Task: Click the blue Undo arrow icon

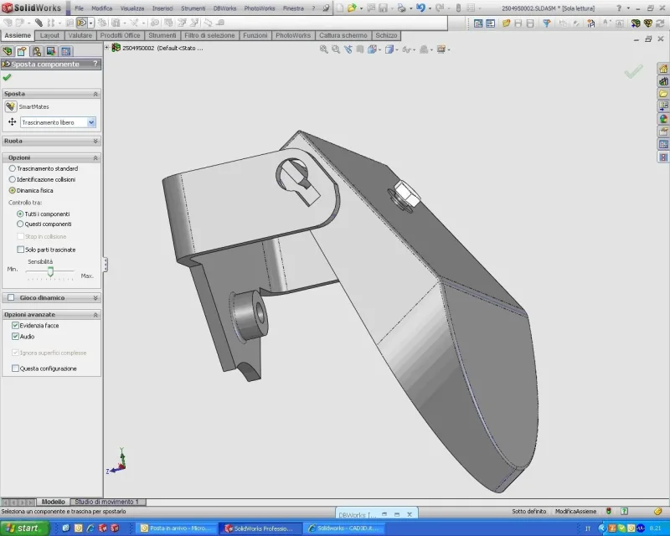Action: point(420,8)
